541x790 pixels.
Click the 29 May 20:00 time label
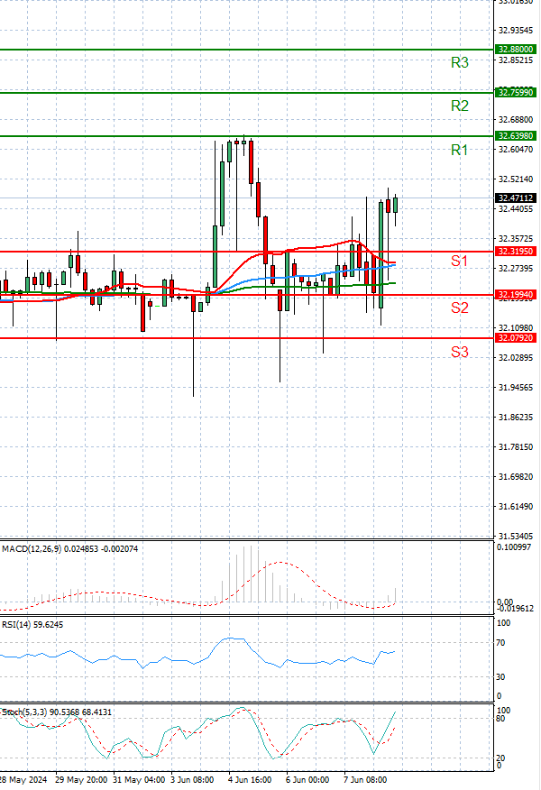pyautogui.click(x=81, y=780)
